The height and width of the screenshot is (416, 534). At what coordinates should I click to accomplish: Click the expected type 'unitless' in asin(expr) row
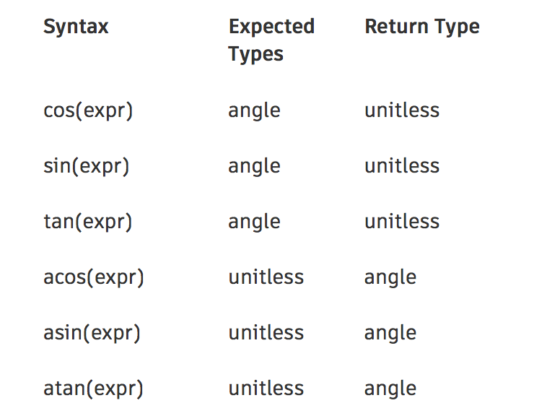click(x=266, y=333)
